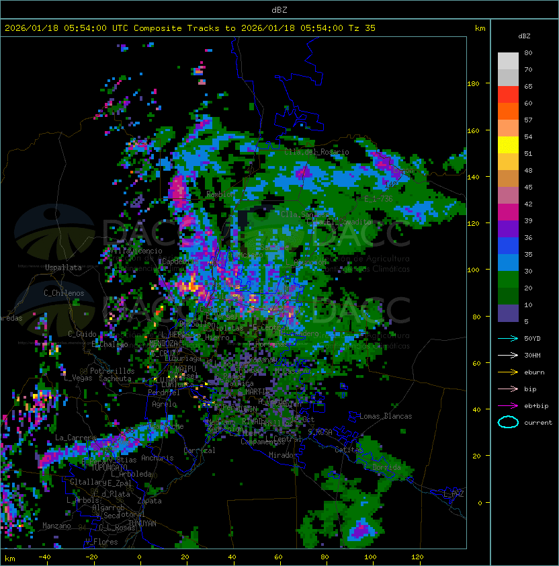The height and width of the screenshot is (566, 559).
Task: Click the 'km' unit label at top-right of map
Action: click(x=480, y=28)
